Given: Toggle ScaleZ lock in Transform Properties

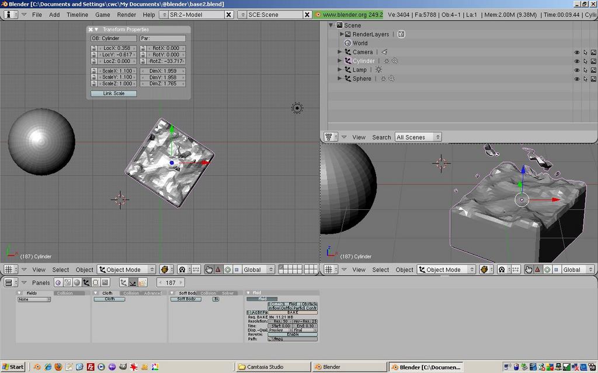Looking at the screenshot, I should [x=94, y=83].
